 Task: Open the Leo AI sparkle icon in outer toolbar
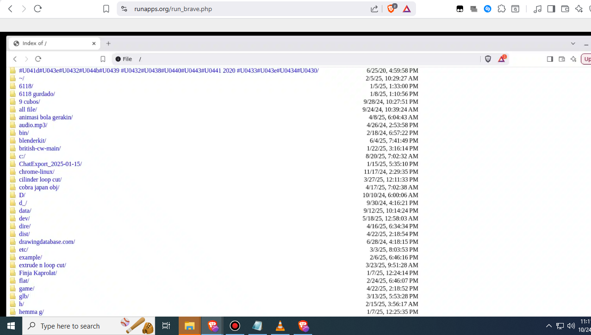point(579,9)
